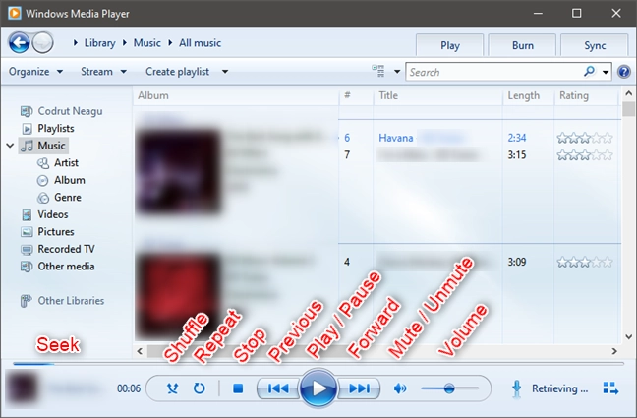
Task: Click the search magnifier icon
Action: [x=589, y=72]
